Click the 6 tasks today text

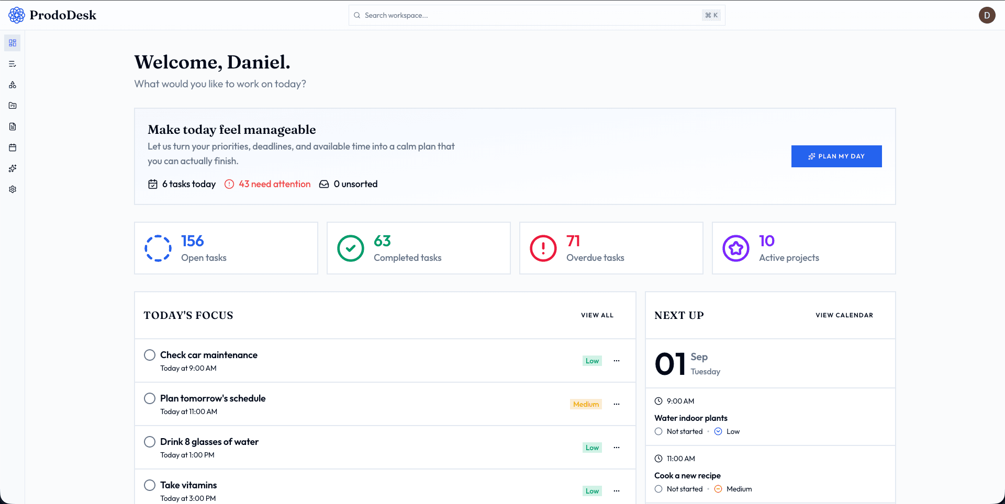(189, 184)
